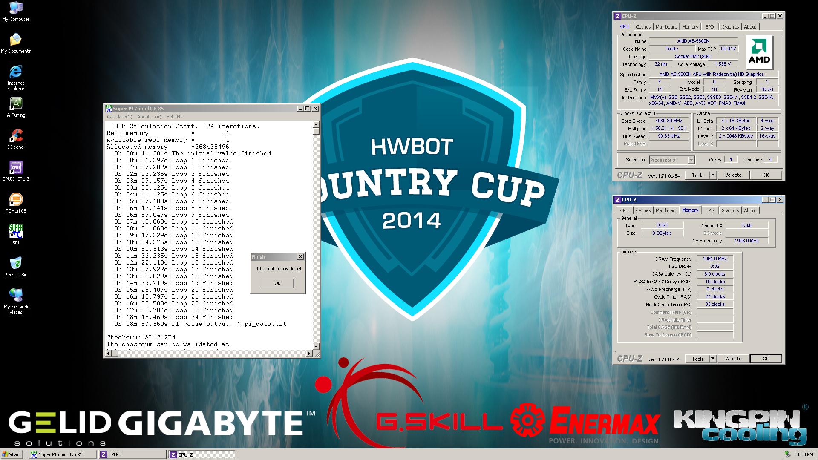Click Super PI horizontal scrollbar right arrow

[309, 354]
